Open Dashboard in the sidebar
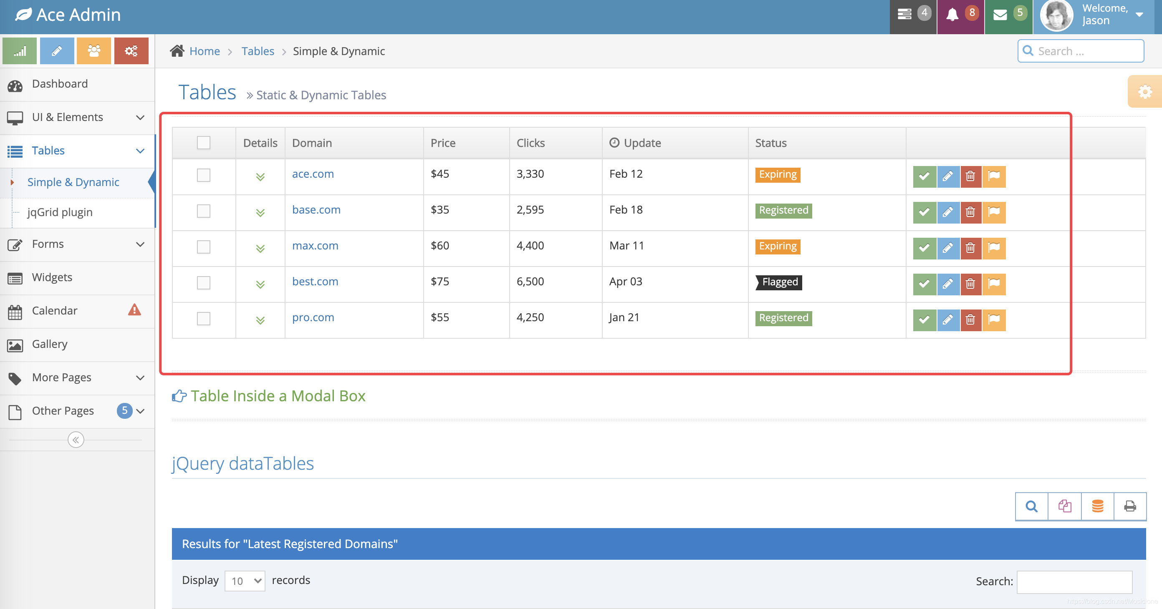The height and width of the screenshot is (609, 1162). coord(77,84)
